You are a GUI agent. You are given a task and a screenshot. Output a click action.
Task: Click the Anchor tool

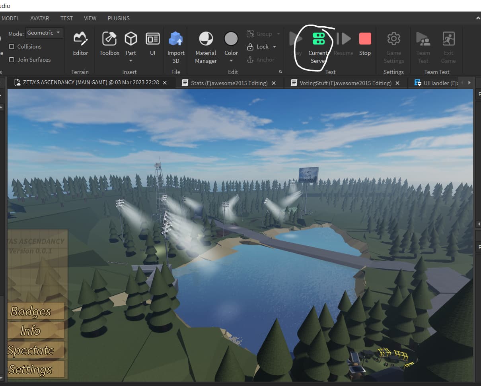pos(261,60)
